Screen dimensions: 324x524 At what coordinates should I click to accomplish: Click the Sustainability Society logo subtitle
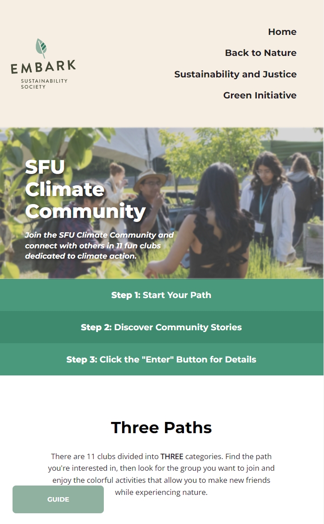[x=44, y=84]
